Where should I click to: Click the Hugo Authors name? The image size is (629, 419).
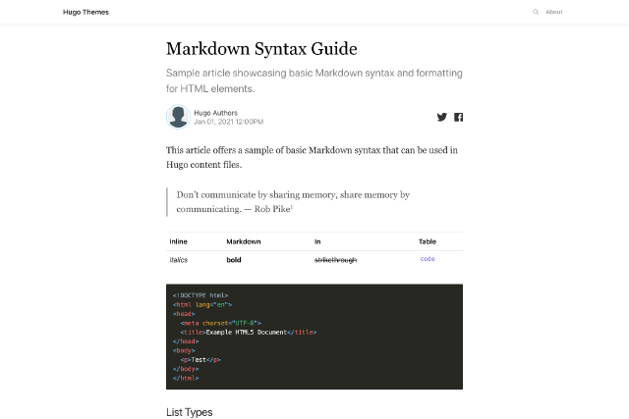click(x=215, y=113)
